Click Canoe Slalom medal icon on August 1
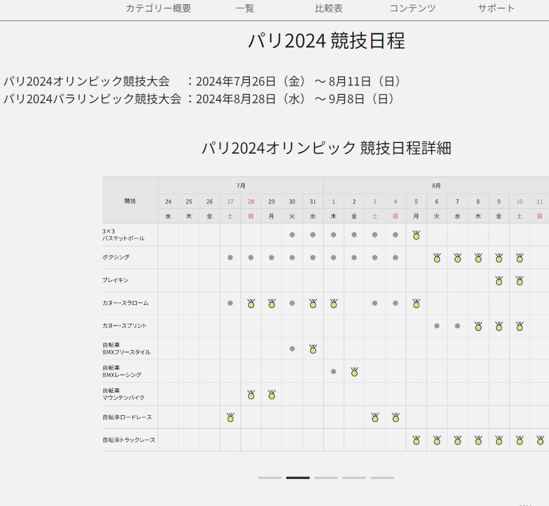The height and width of the screenshot is (506, 549). click(333, 303)
